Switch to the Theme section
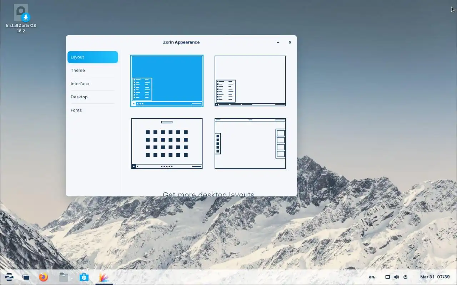457x285 pixels. [x=92, y=70]
